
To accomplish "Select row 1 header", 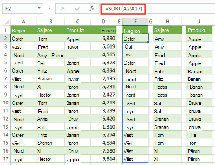I will [5, 30].
